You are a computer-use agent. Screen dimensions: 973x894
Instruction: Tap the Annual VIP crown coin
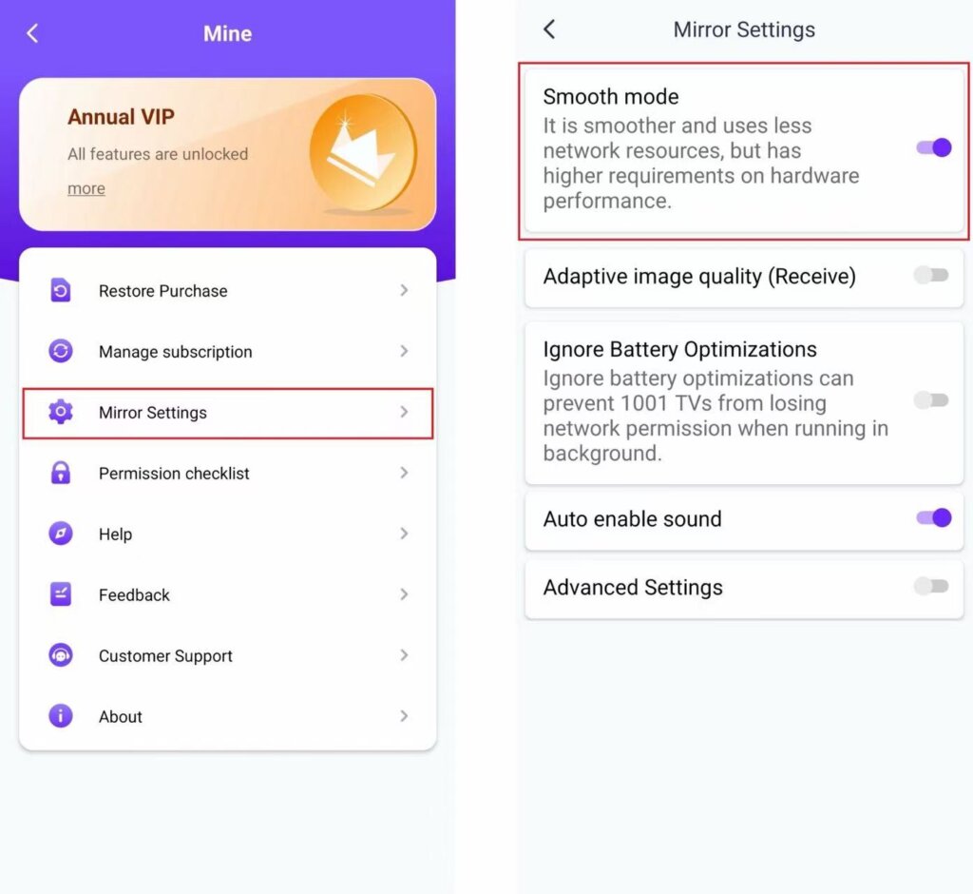pos(363,152)
